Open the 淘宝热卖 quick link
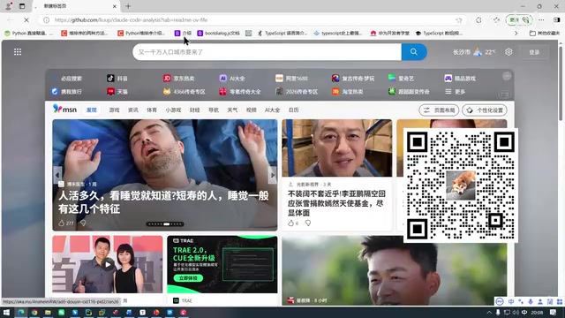This screenshot has width=565, height=318. pos(347,92)
